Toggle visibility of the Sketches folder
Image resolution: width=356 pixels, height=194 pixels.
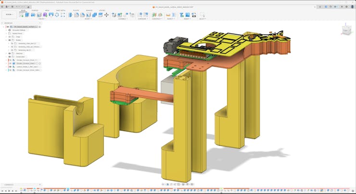coord(9,53)
